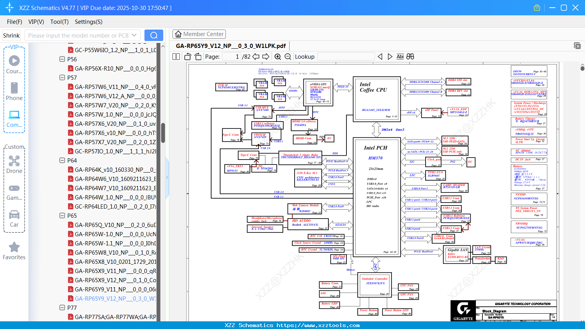The width and height of the screenshot is (585, 329).
Task: Click the Page number input field
Action: [231, 57]
